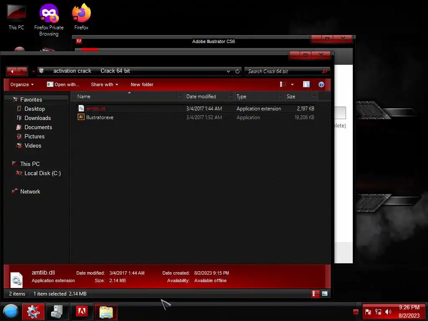Select Favorites in navigation pane
The width and height of the screenshot is (428, 321).
(31, 99)
